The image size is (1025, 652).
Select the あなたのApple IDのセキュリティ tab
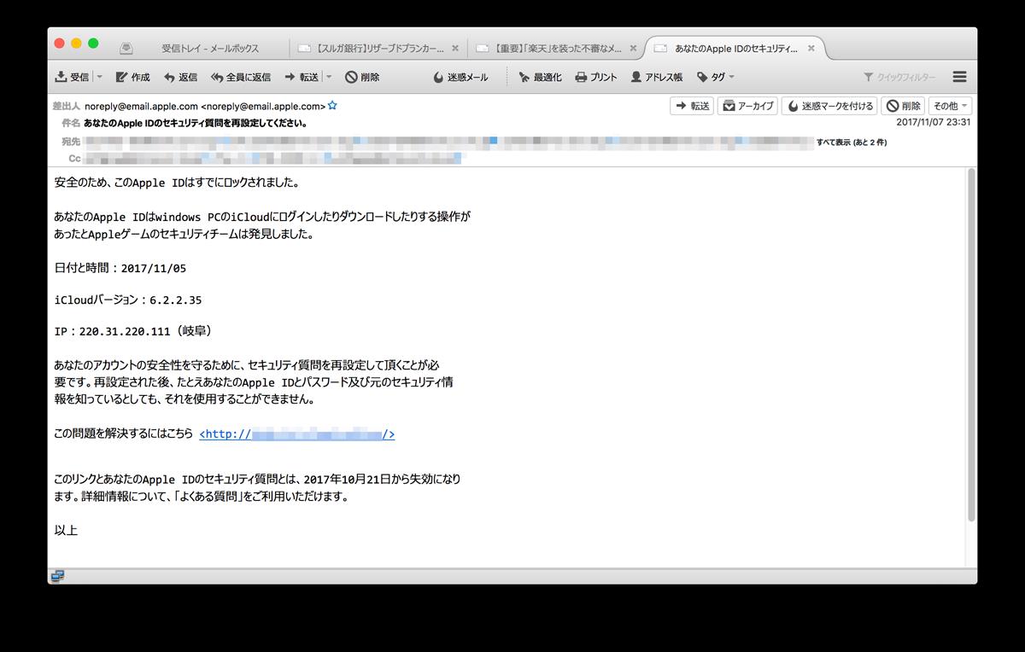point(735,49)
